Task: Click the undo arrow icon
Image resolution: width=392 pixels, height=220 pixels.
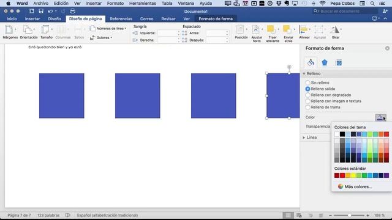Action: 50,11
